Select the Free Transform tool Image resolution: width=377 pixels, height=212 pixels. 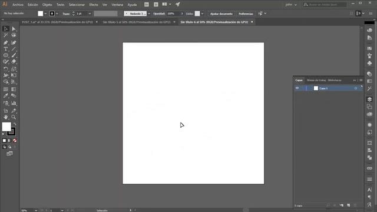click(x=14, y=75)
